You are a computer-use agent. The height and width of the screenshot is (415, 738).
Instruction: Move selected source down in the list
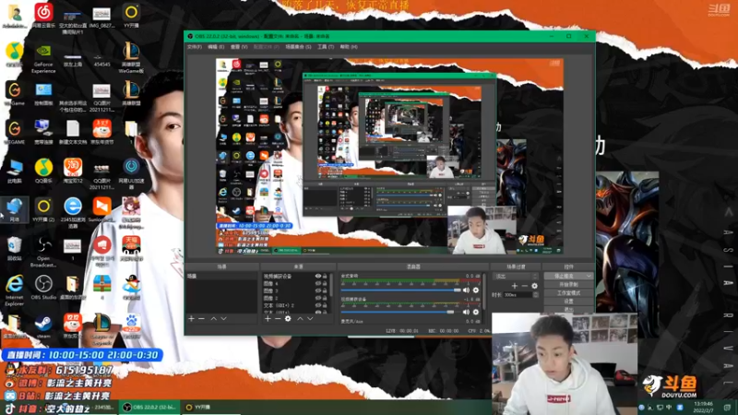click(x=310, y=318)
